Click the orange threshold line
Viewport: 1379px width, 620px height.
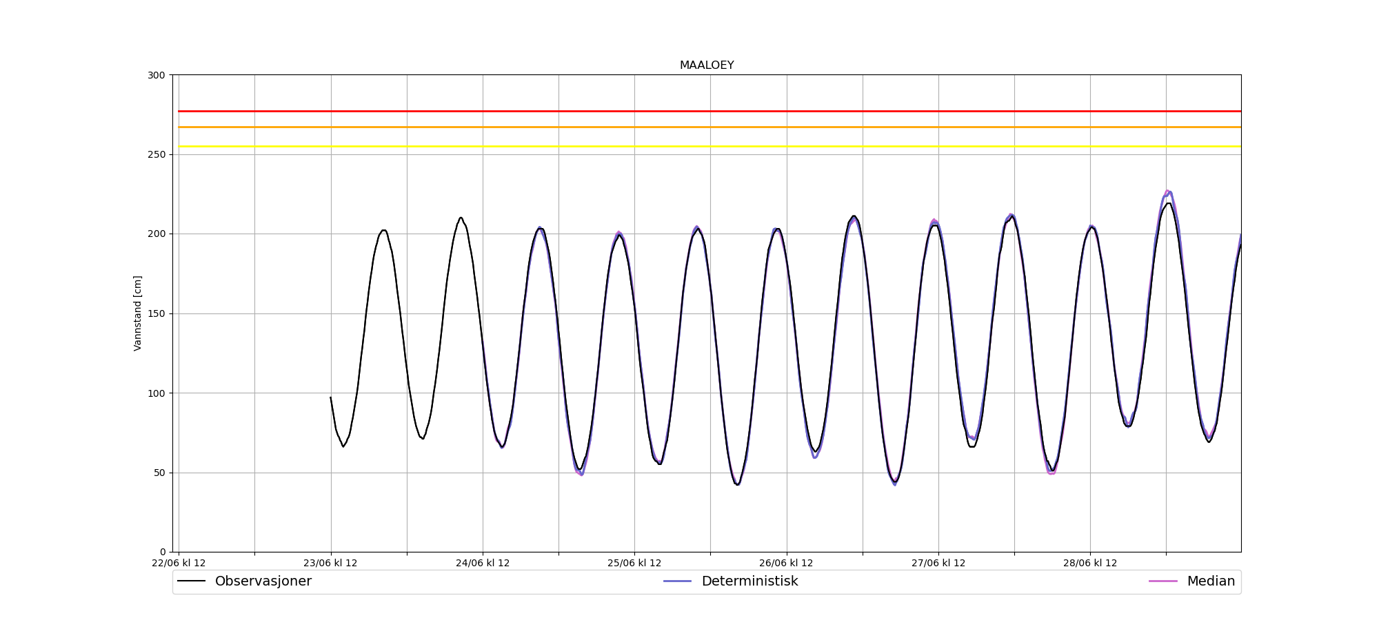pyautogui.click(x=709, y=127)
